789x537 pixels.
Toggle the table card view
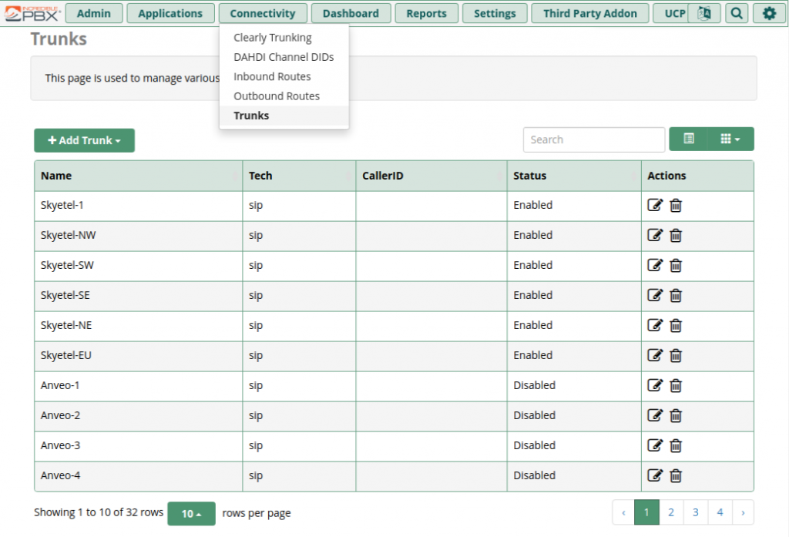tap(688, 139)
